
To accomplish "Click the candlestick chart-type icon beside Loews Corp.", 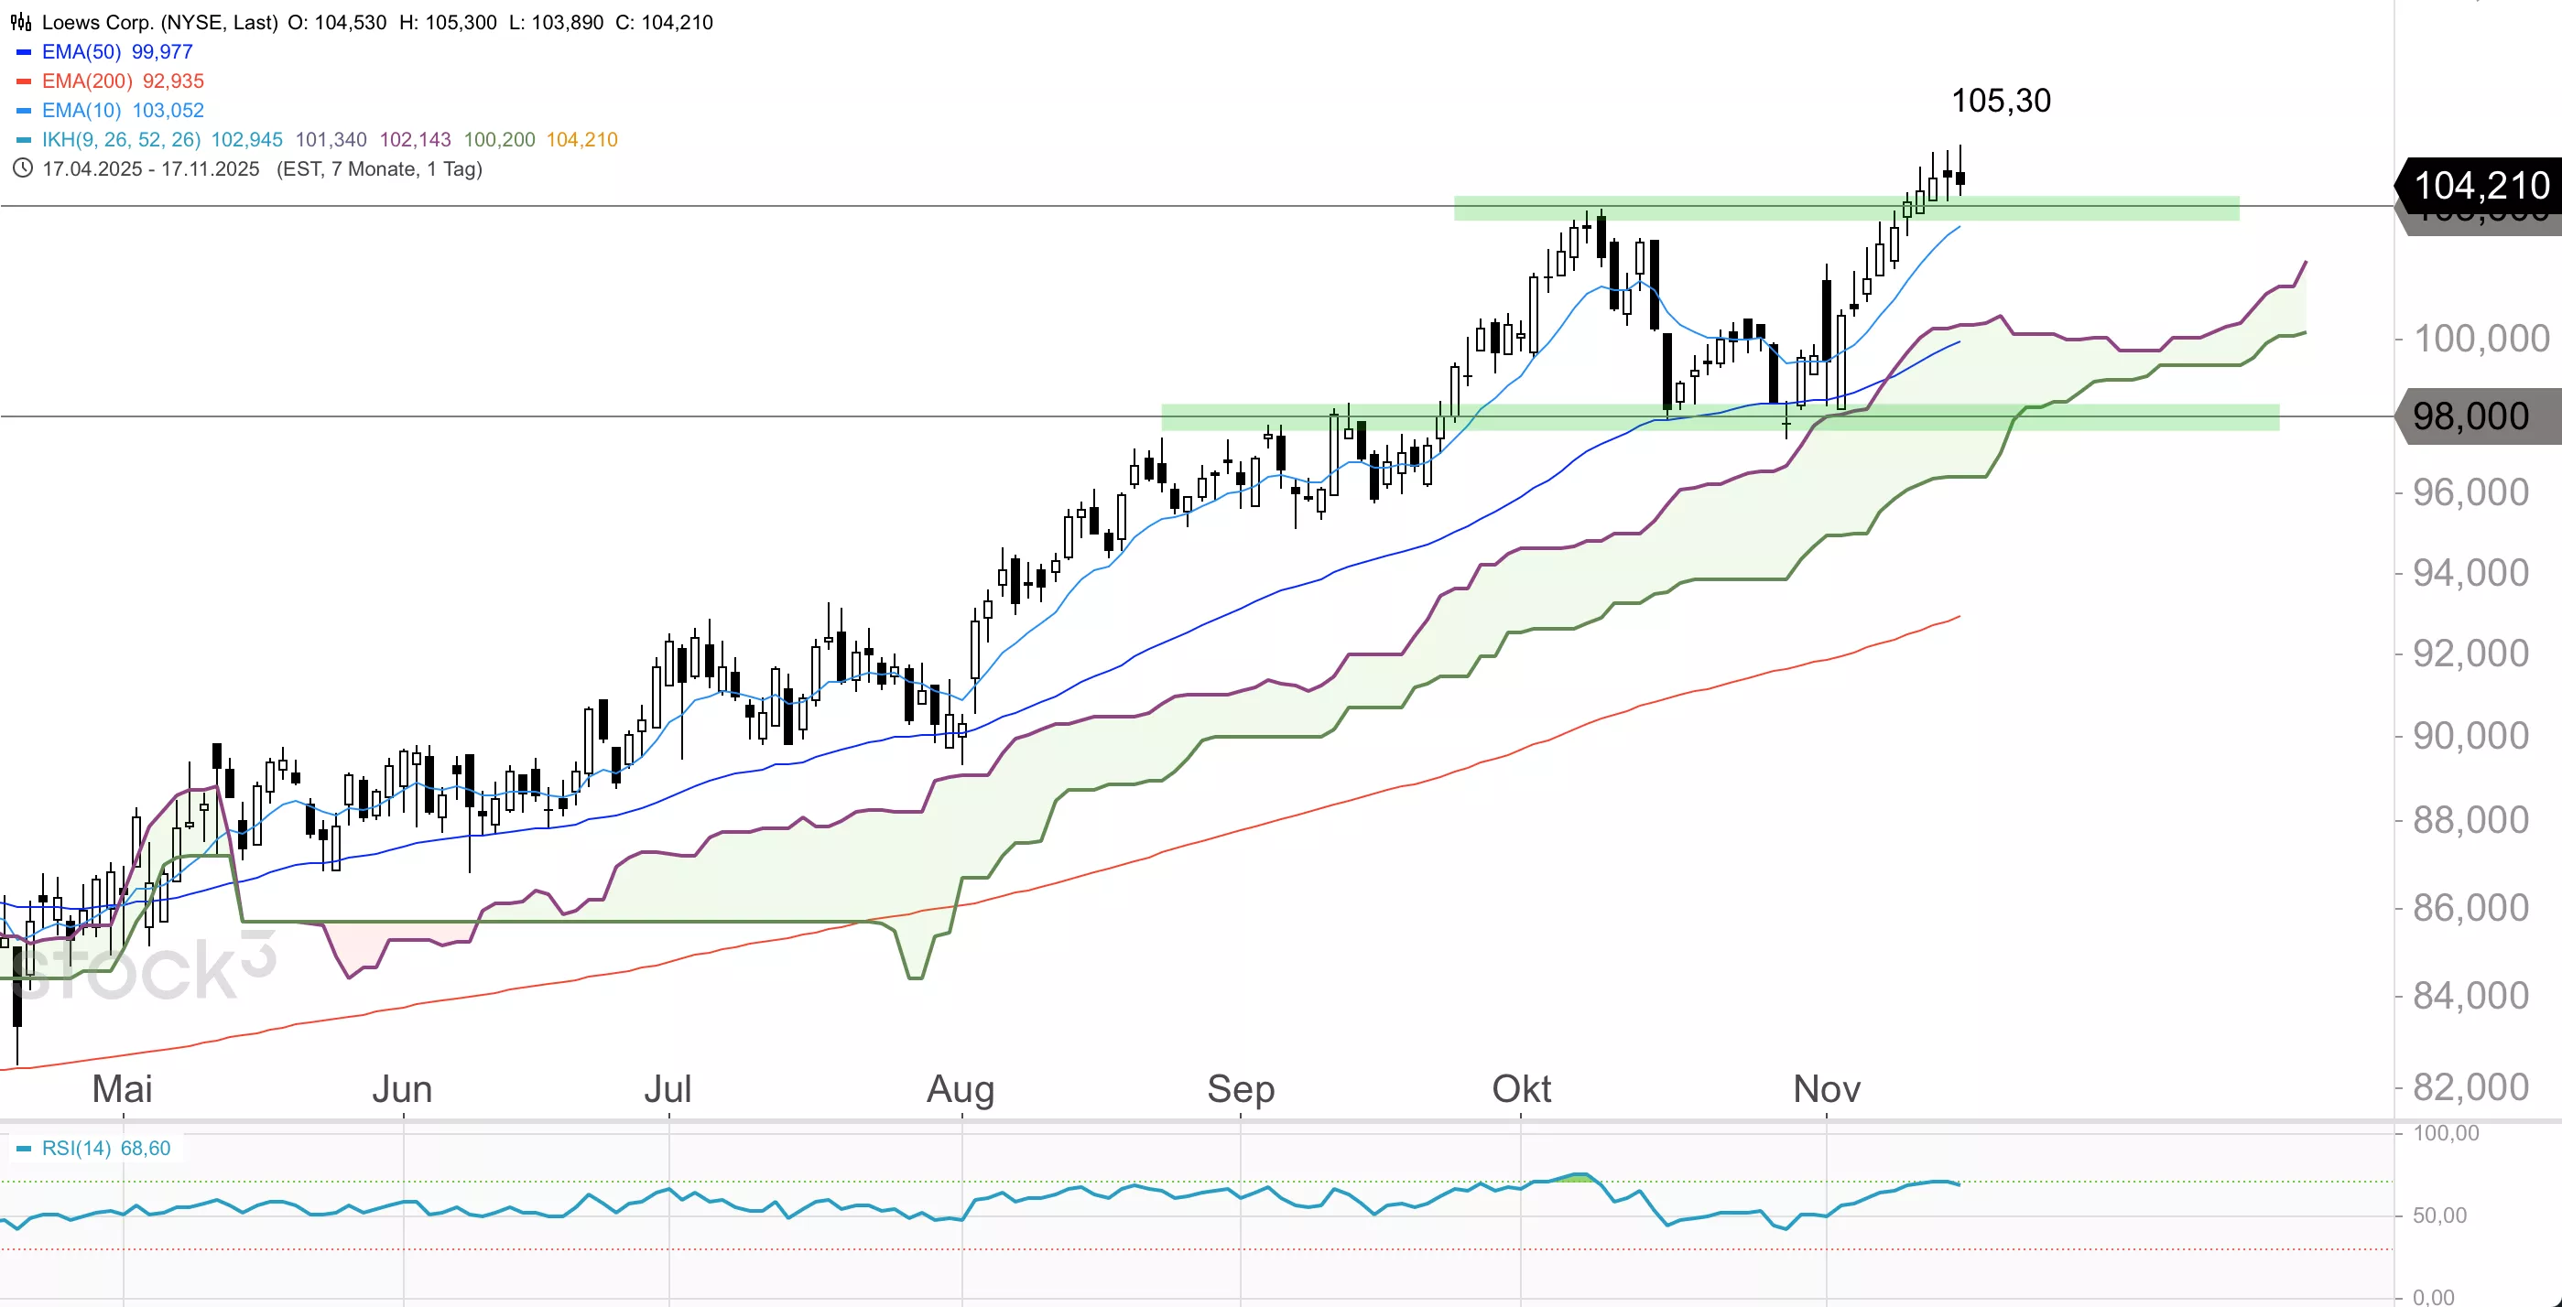I will click(x=21, y=22).
